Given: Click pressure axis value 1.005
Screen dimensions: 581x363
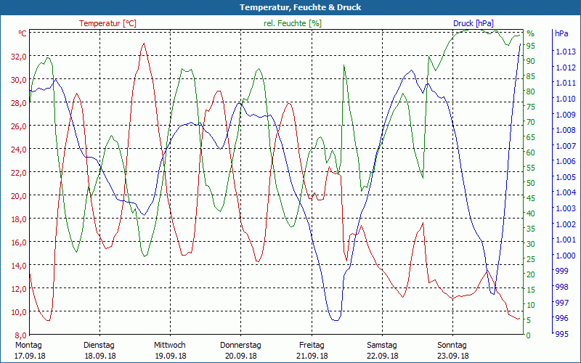Looking at the screenshot, I should pos(566,177).
